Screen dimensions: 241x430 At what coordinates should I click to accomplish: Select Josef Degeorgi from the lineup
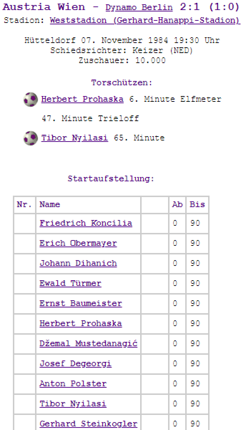[75, 364]
